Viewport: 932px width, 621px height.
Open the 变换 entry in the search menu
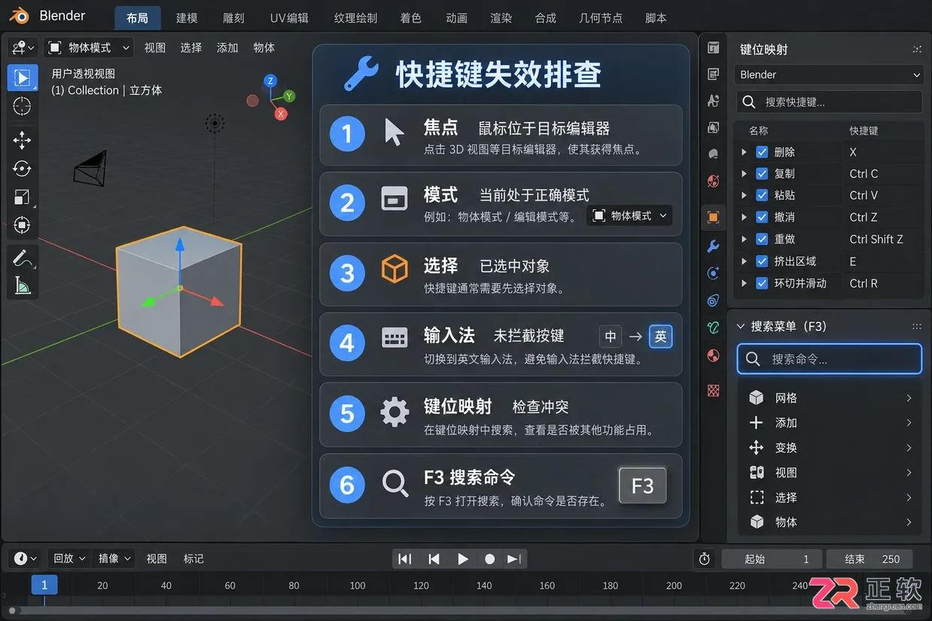point(831,448)
